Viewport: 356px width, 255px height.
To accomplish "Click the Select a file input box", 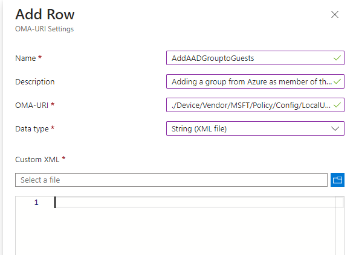I will (171, 180).
